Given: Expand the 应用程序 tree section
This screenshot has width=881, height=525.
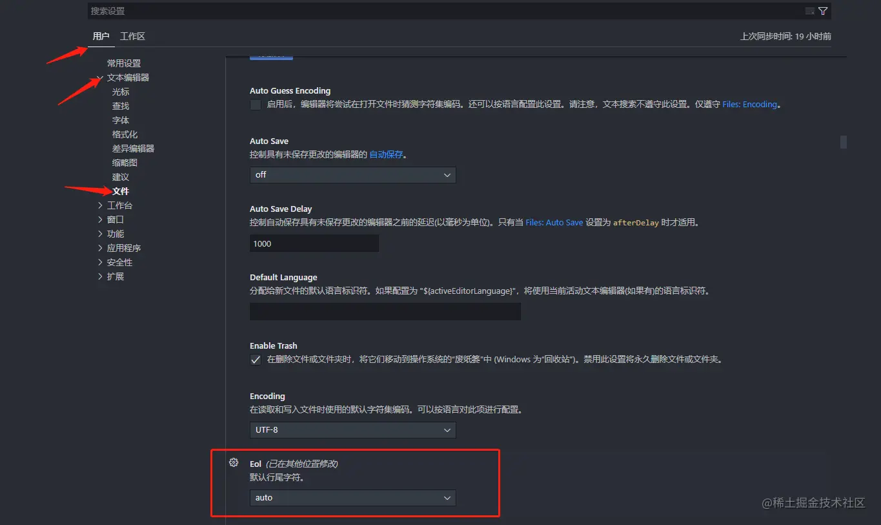Looking at the screenshot, I should pos(100,248).
